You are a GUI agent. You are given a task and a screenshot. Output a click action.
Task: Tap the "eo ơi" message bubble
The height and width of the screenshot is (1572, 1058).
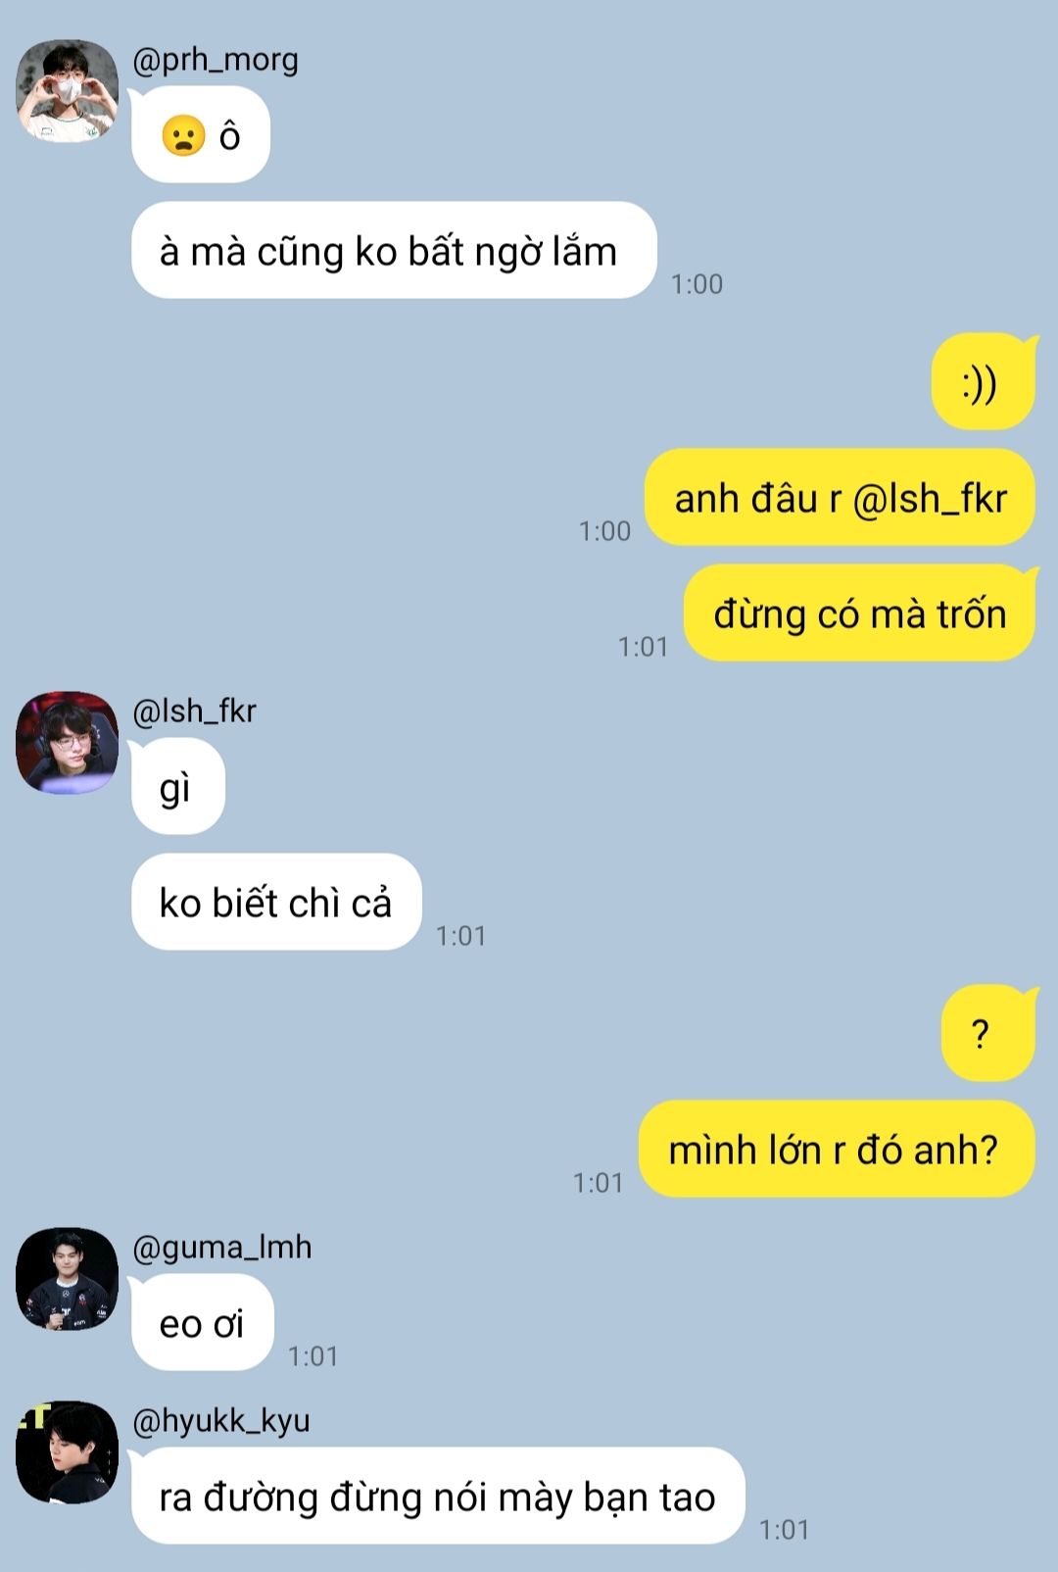[x=203, y=1322]
